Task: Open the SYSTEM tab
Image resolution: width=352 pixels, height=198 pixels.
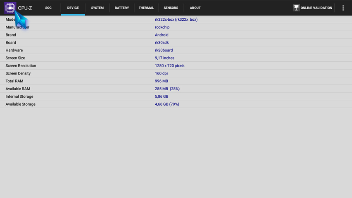Action: pyautogui.click(x=97, y=8)
